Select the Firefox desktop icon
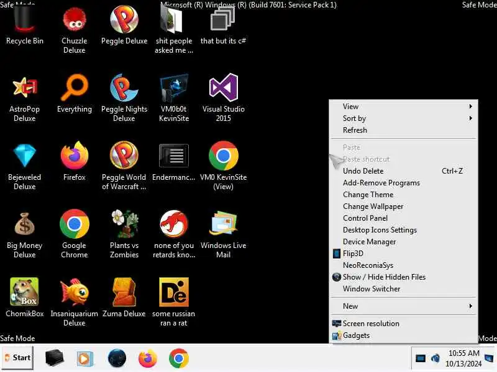The width and height of the screenshot is (497, 372). [x=74, y=161]
